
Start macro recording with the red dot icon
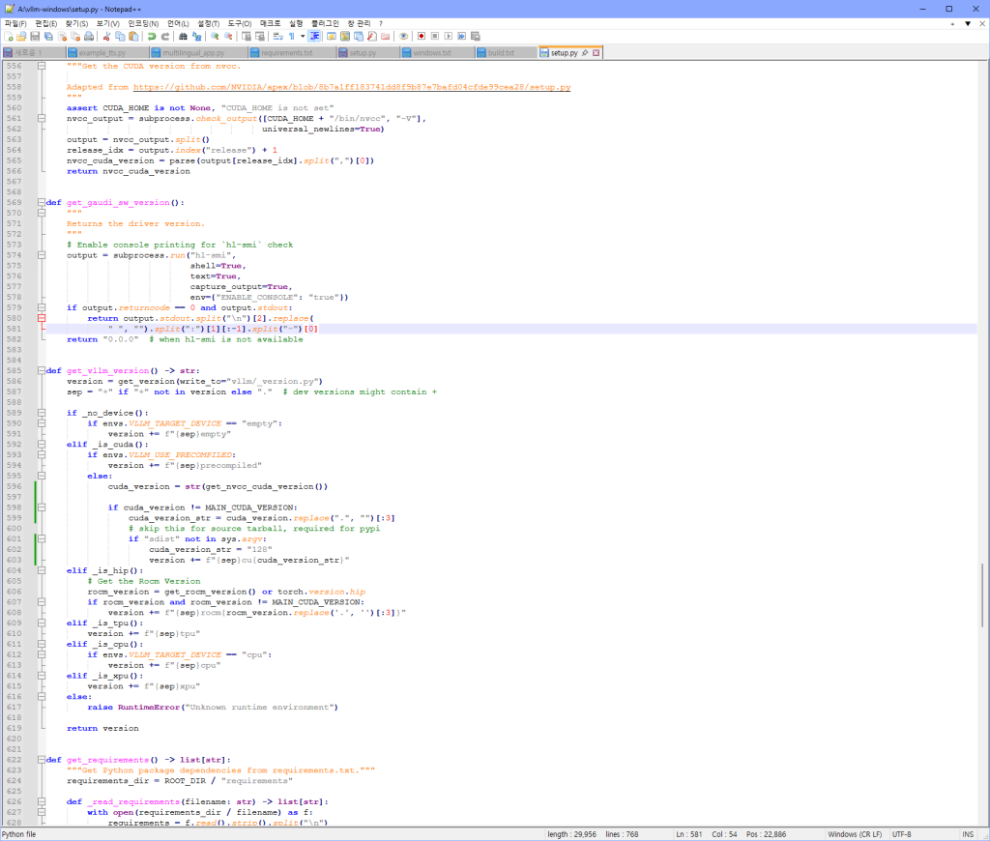[422, 37]
